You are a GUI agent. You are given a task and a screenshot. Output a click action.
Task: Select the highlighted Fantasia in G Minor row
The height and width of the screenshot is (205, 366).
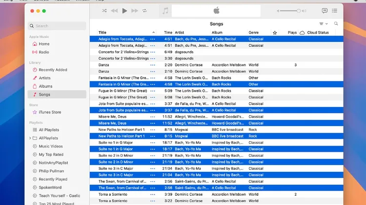point(216,84)
